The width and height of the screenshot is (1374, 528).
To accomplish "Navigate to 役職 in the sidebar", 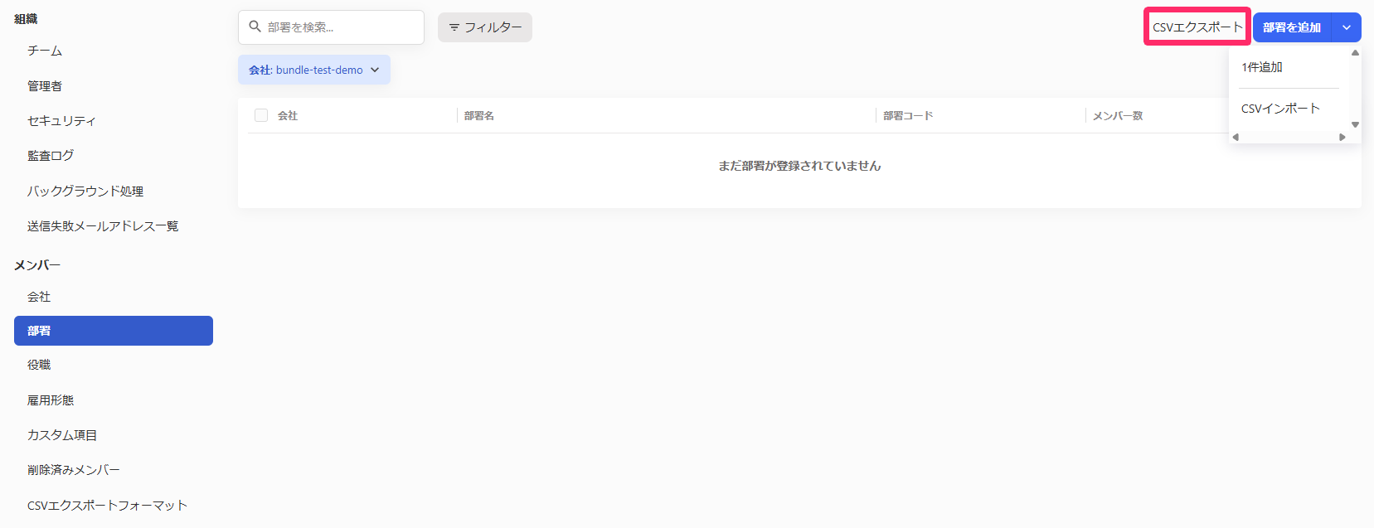I will tap(39, 365).
